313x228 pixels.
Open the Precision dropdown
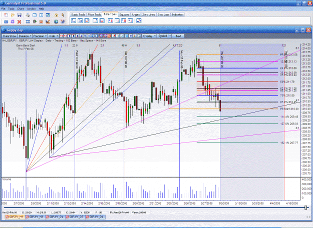click(x=40, y=36)
